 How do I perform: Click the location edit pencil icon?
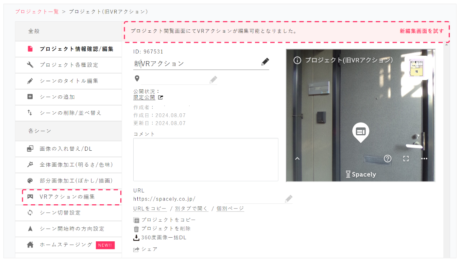213,80
